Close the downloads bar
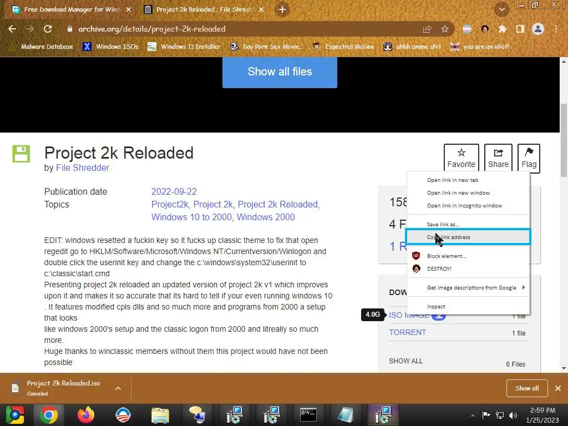 click(558, 388)
